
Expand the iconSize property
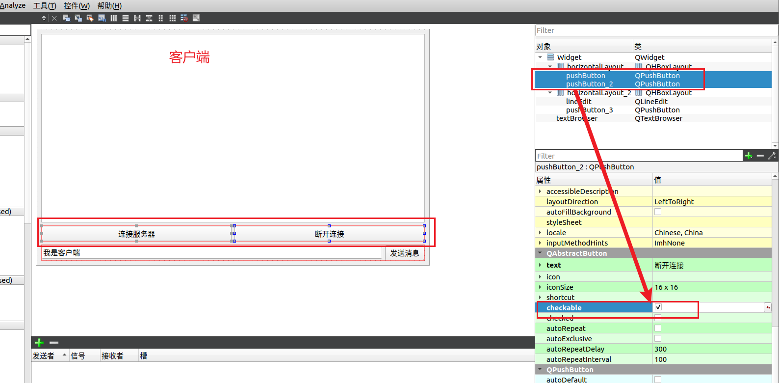tap(540, 287)
